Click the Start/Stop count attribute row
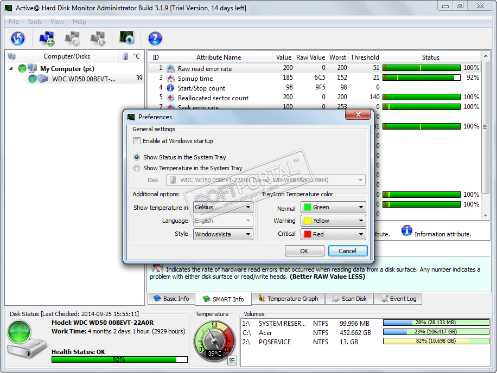 click(314, 88)
